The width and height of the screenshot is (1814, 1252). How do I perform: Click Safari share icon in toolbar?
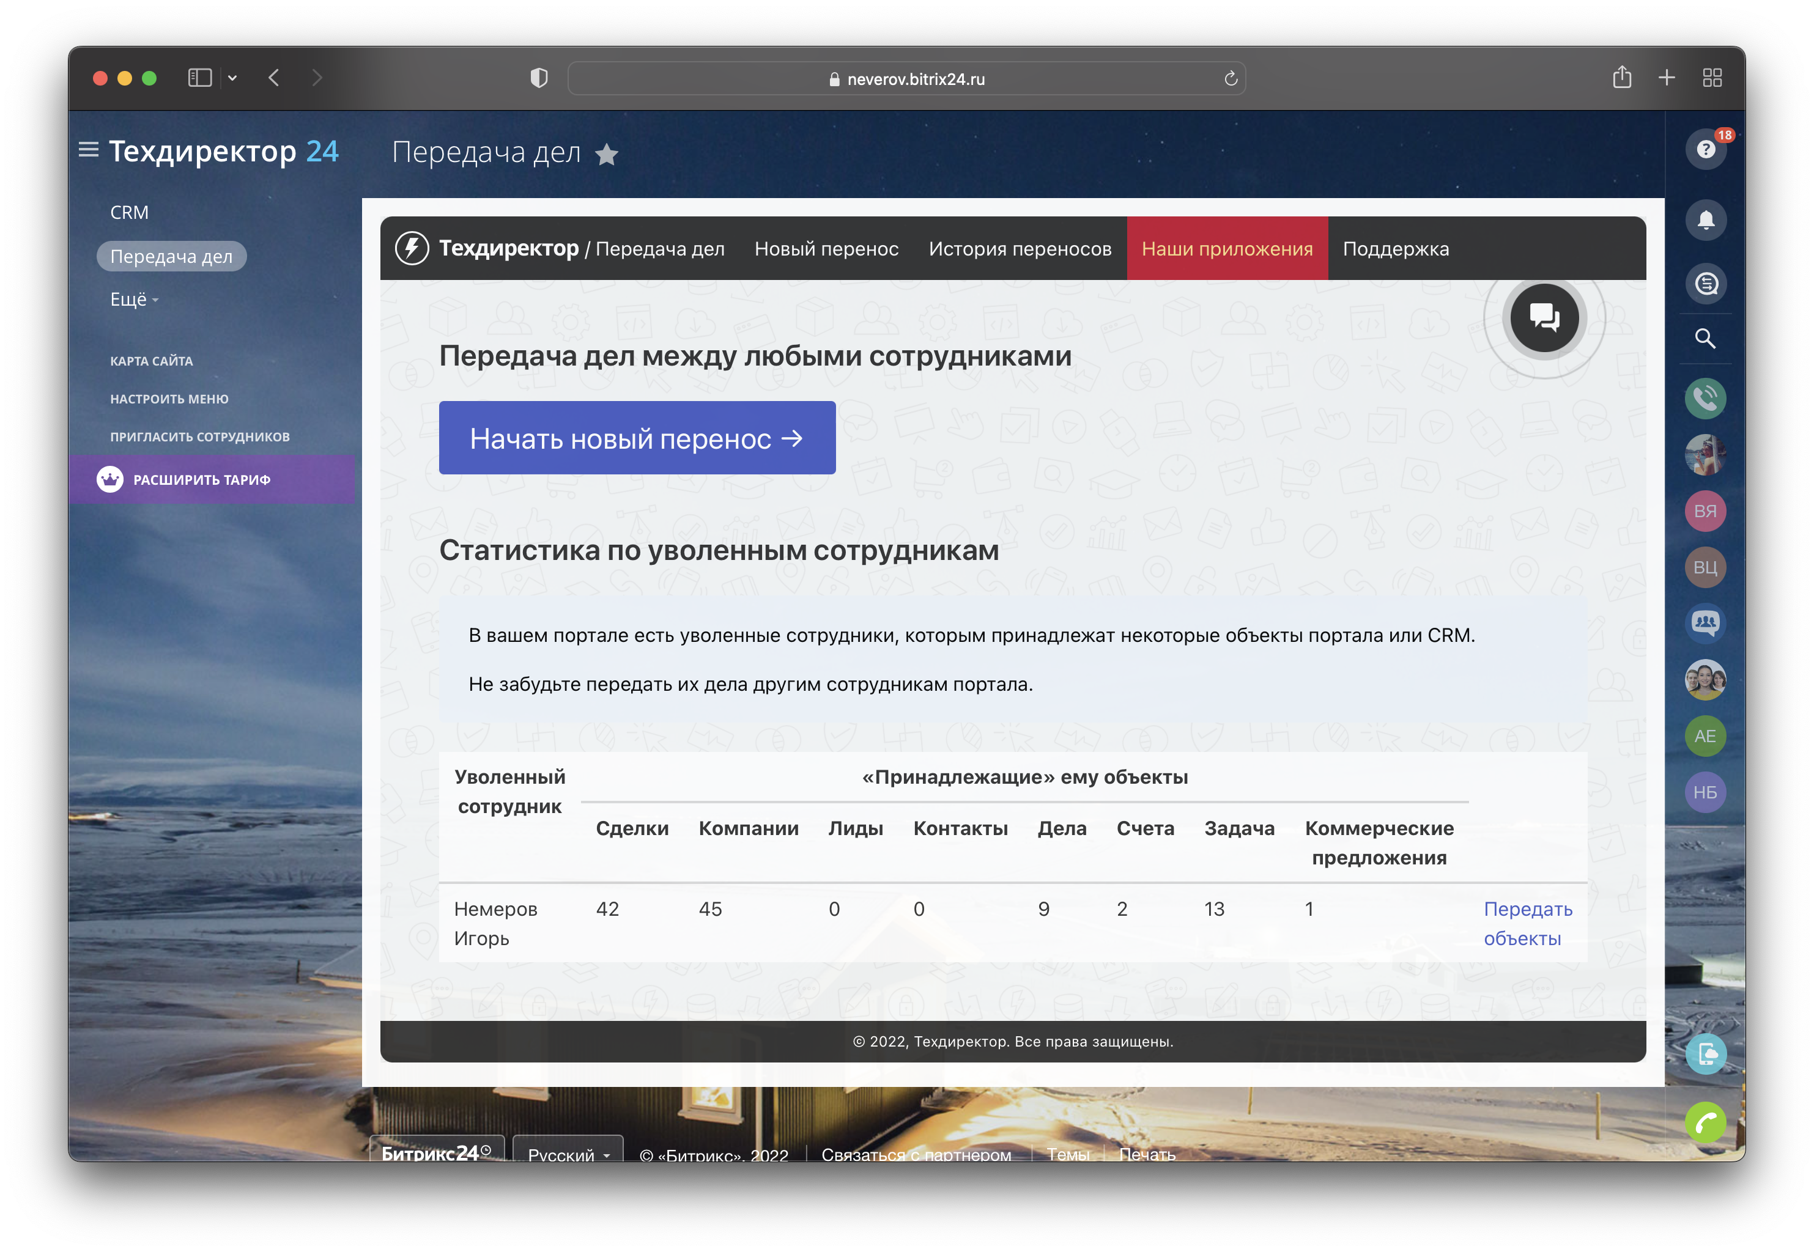point(1622,78)
